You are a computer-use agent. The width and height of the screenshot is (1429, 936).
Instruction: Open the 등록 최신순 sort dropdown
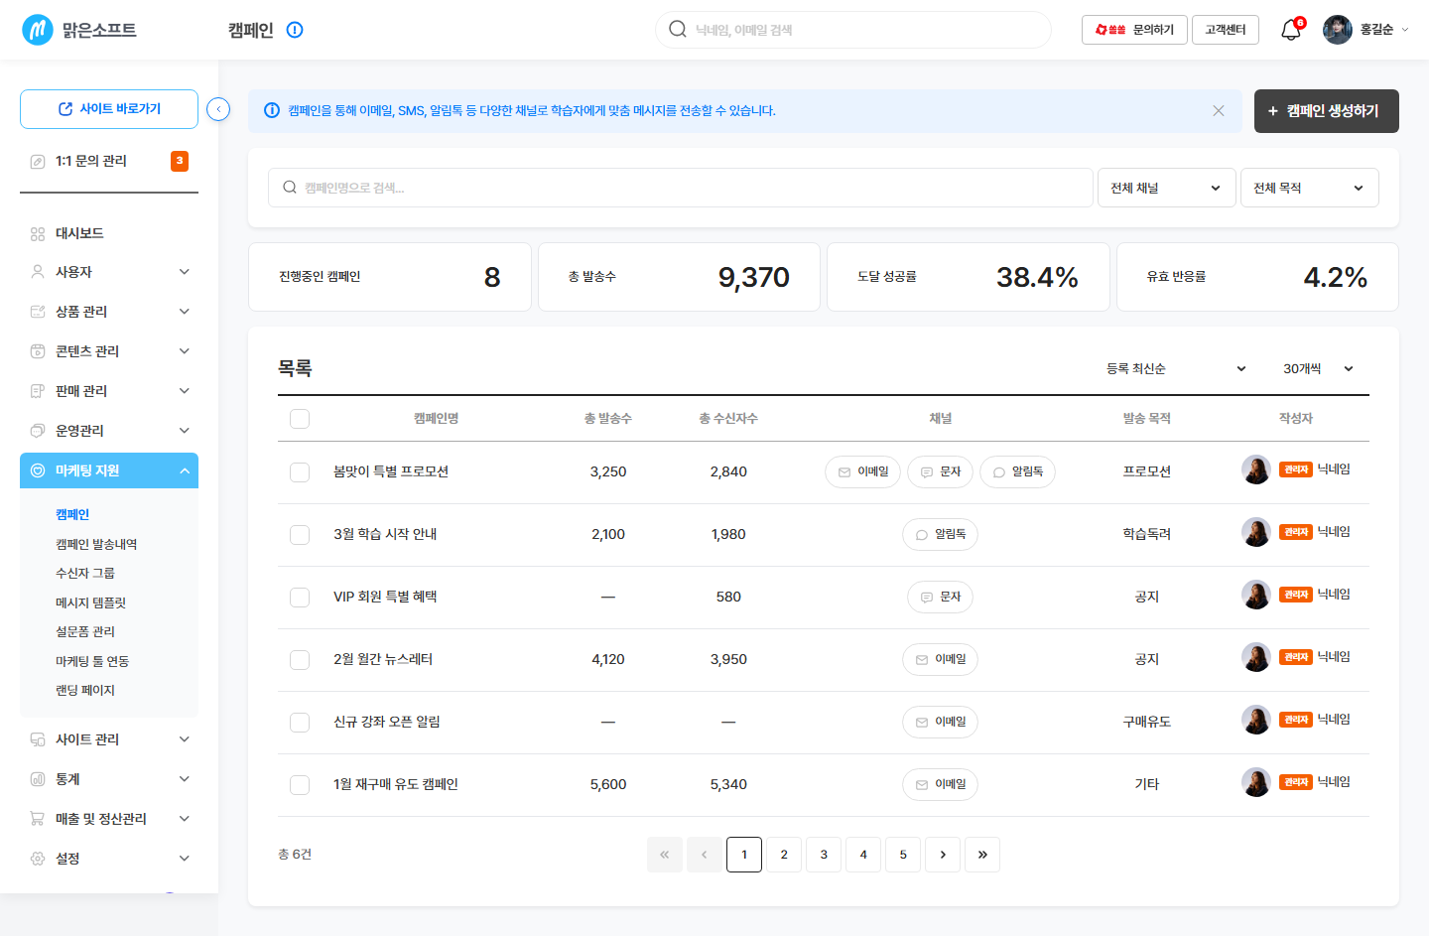tap(1176, 368)
